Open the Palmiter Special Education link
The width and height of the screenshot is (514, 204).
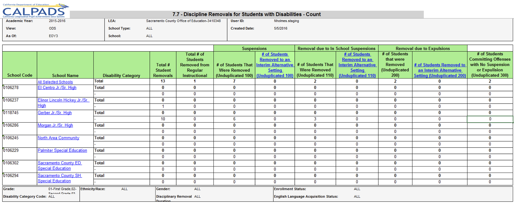(x=62, y=150)
